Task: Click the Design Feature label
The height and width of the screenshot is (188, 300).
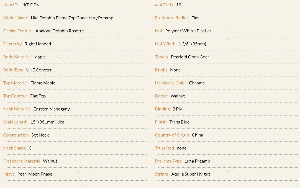Action: 18,31
